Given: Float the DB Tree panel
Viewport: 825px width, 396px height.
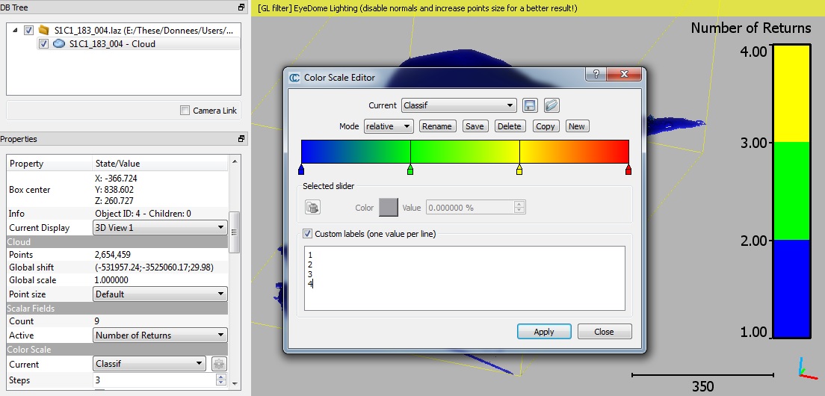Looking at the screenshot, I should pos(241,7).
